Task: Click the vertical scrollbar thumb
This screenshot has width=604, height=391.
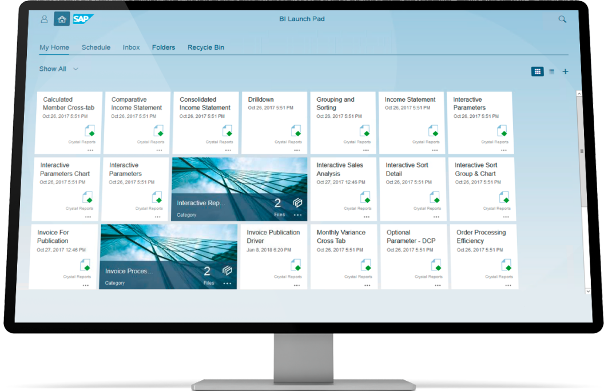Action: [583, 151]
